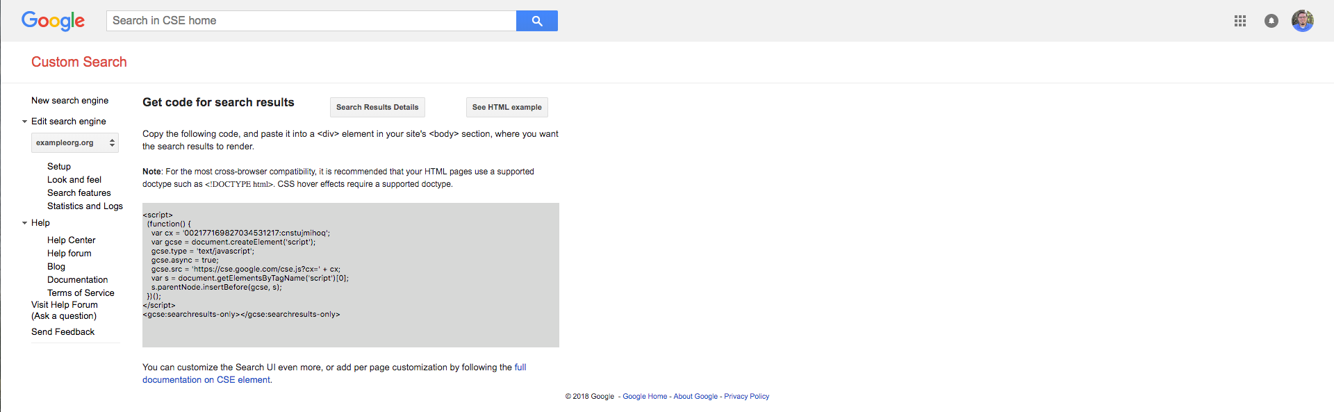Collapse the Help section

tap(25, 223)
